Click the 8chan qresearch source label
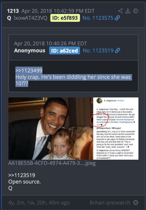Screen dimensions: 146x210 (x=110, y=203)
